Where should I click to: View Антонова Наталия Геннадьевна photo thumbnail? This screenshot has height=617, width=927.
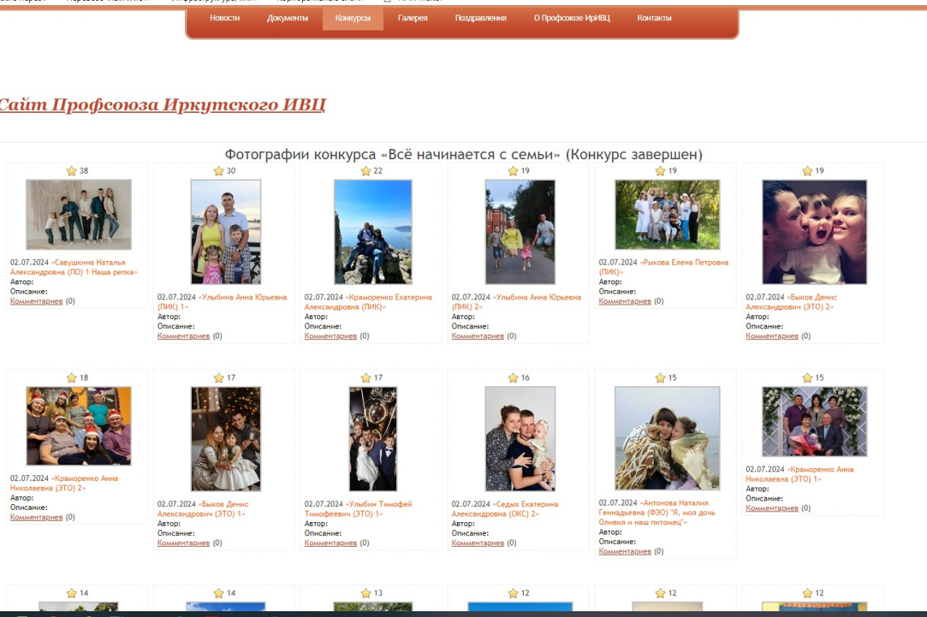[x=667, y=438]
